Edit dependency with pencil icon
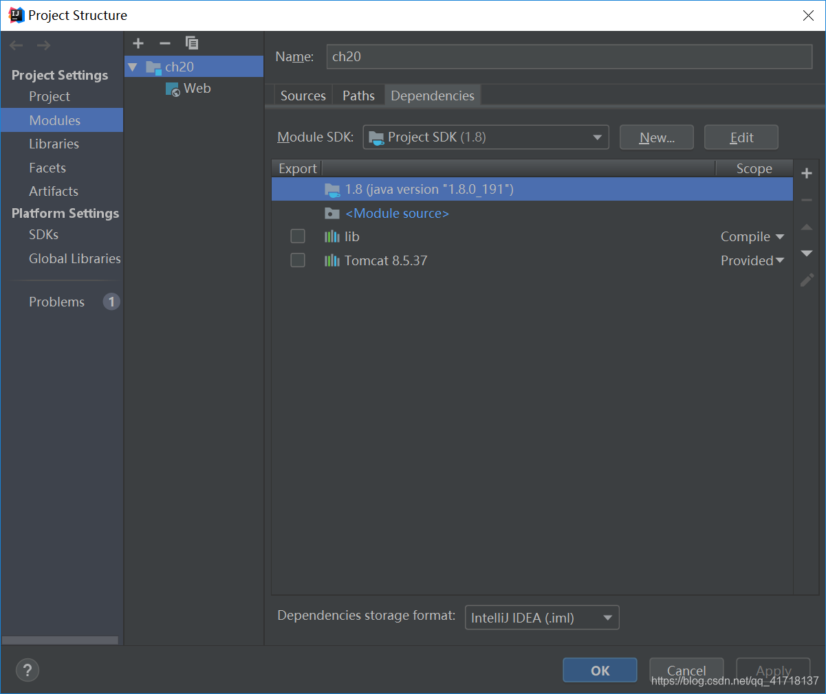This screenshot has height=694, width=826. [x=807, y=280]
